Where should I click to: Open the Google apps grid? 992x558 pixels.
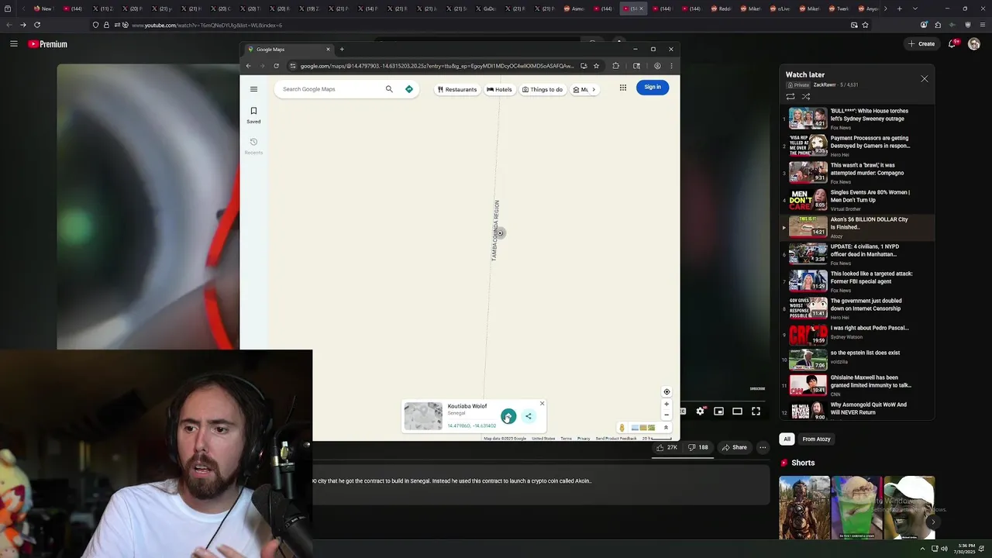point(623,88)
